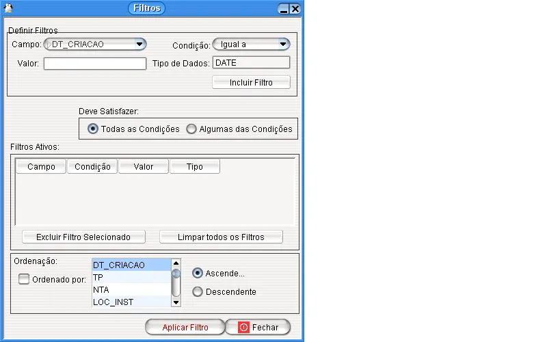560x342 pixels.
Task: Click the Incluir Filtro button
Action: pyautogui.click(x=251, y=83)
